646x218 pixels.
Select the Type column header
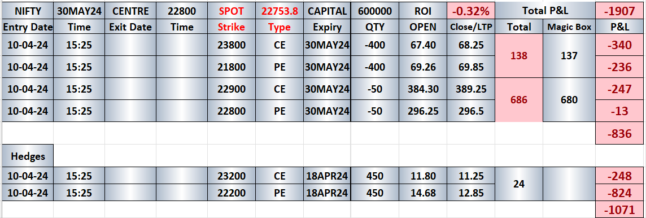point(280,27)
